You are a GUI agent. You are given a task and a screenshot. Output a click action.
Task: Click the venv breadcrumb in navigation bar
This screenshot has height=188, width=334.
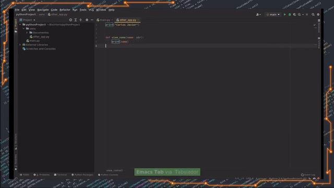[42, 15]
